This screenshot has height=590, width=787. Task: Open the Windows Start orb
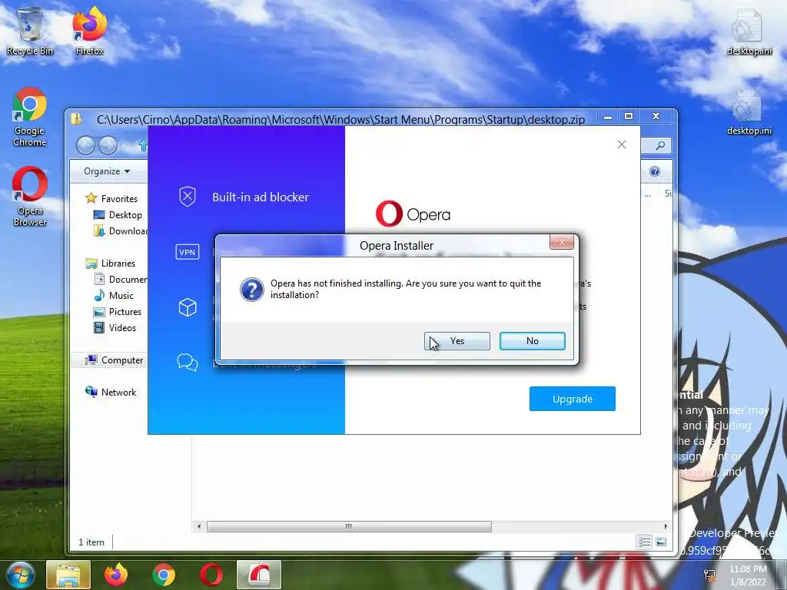pos(20,575)
